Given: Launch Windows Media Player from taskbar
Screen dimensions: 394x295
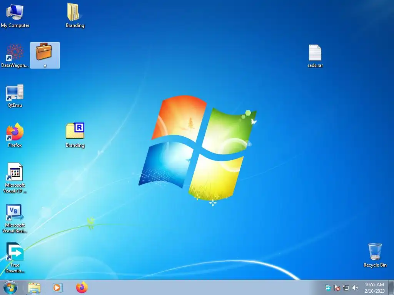Looking at the screenshot, I should [58, 288].
